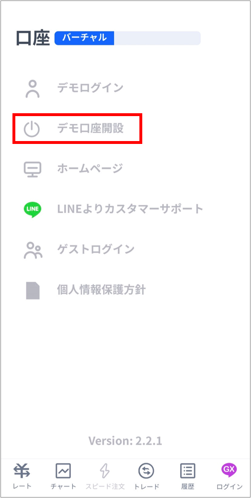Image resolution: width=251 pixels, height=498 pixels.
Task: Choose デモログイン menu text
Action: (x=90, y=88)
